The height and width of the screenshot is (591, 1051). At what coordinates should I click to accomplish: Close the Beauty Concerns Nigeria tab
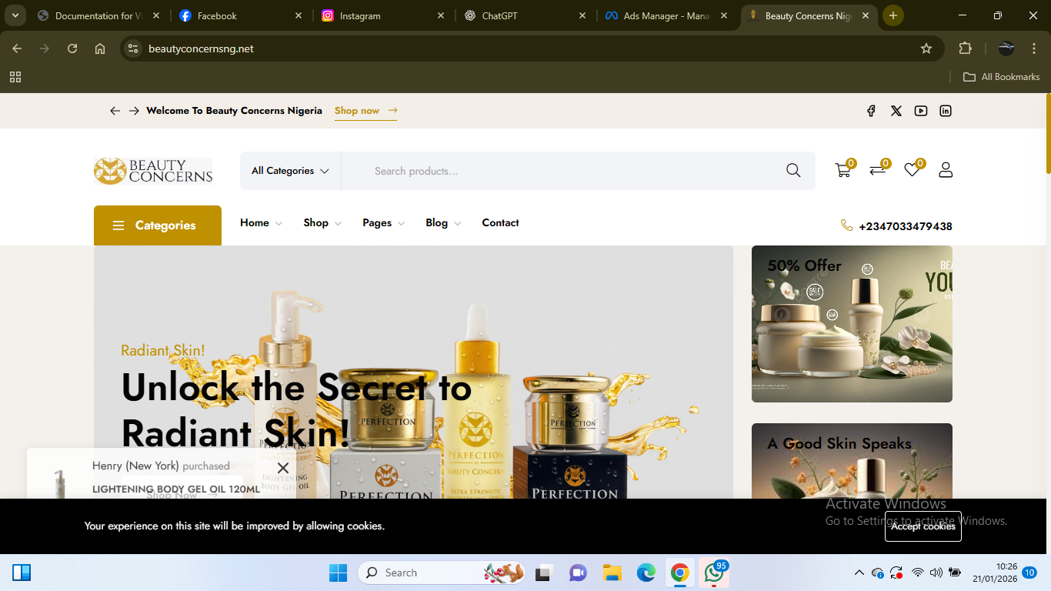point(866,15)
